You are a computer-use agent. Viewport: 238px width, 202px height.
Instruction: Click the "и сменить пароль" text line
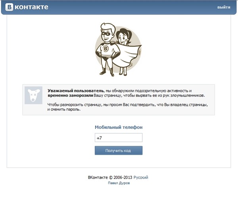pyautogui.click(x=64, y=109)
